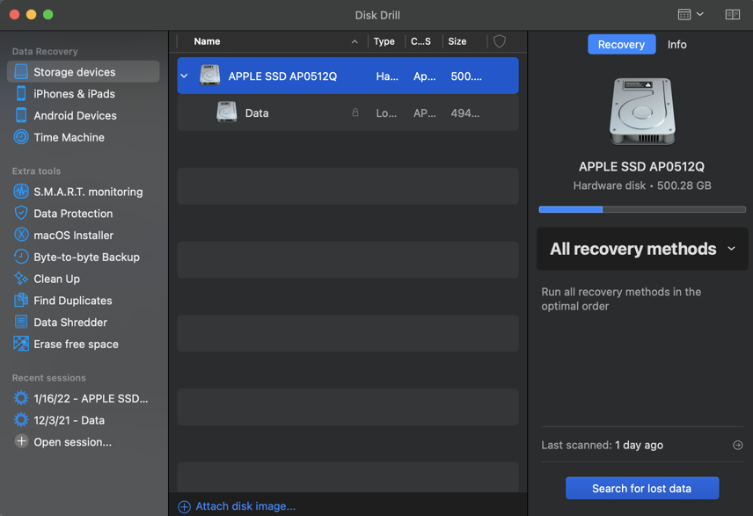Click the large hard disk image in Recovery panel
This screenshot has width=753, height=516.
click(642, 112)
